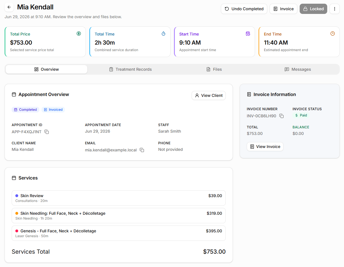Image resolution: width=344 pixels, height=267 pixels.
Task: Switch to the Overview tab
Action: (46, 69)
